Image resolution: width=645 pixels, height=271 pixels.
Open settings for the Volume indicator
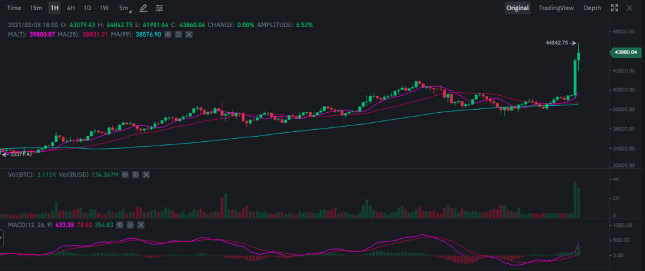135,174
